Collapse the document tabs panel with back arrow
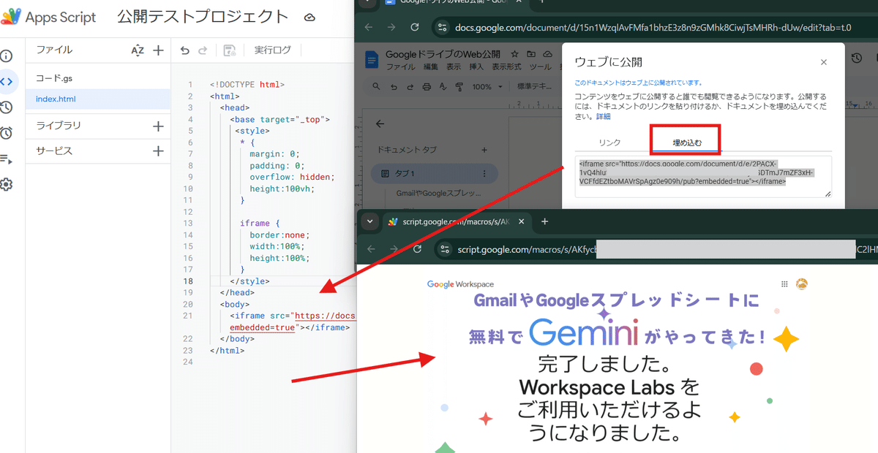The image size is (878, 453). (380, 123)
